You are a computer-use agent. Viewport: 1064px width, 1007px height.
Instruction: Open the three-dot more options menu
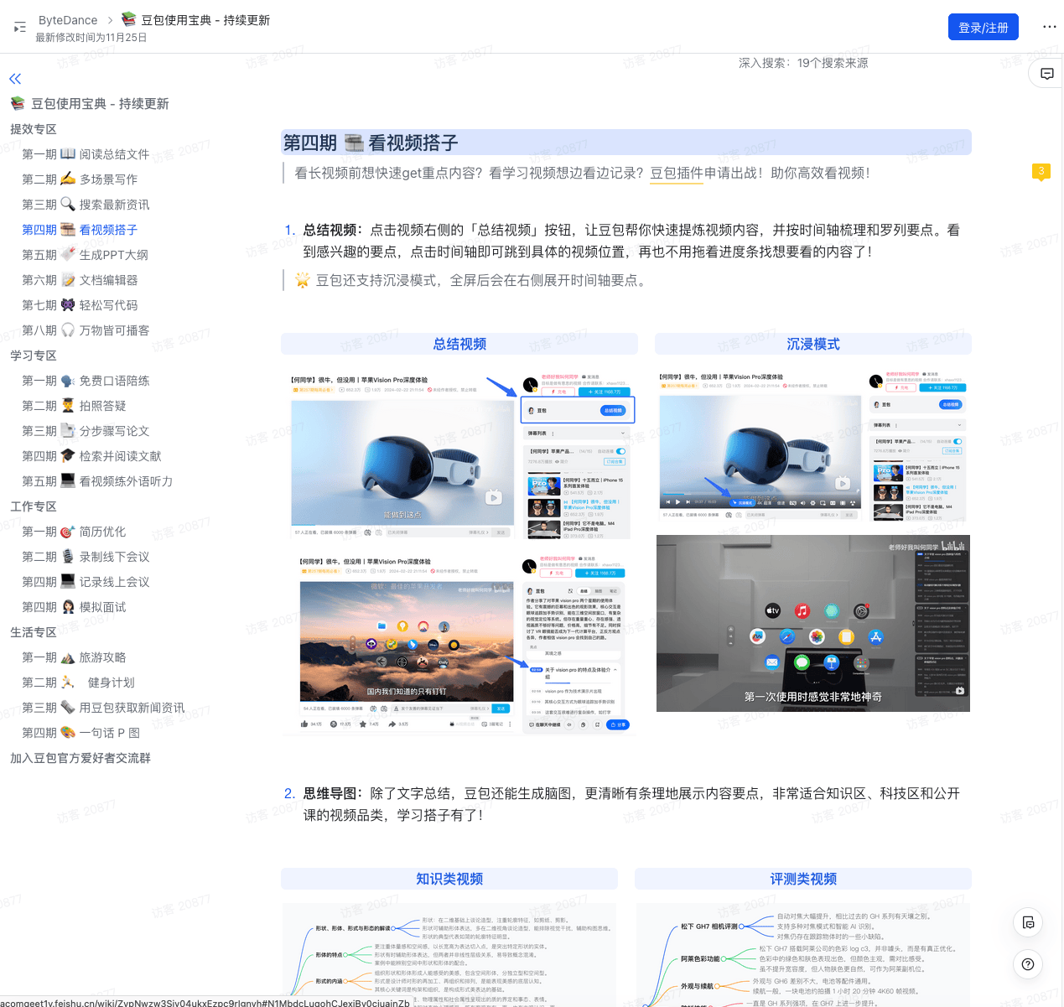pyautogui.click(x=1049, y=27)
